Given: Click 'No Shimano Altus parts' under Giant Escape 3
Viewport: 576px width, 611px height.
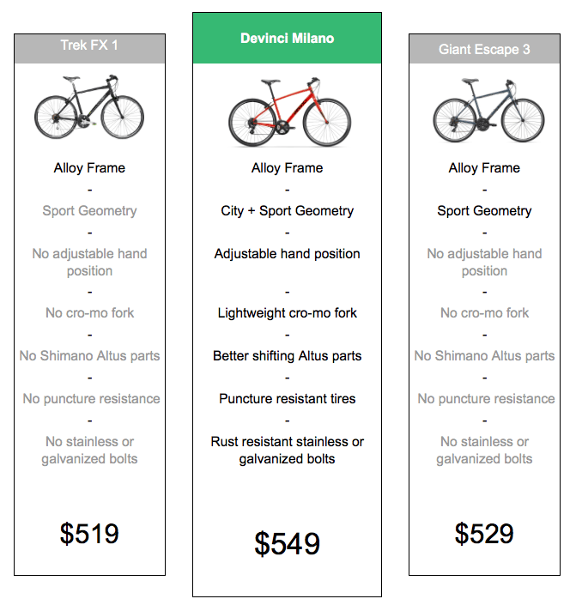Looking at the screenshot, I should point(484,356).
